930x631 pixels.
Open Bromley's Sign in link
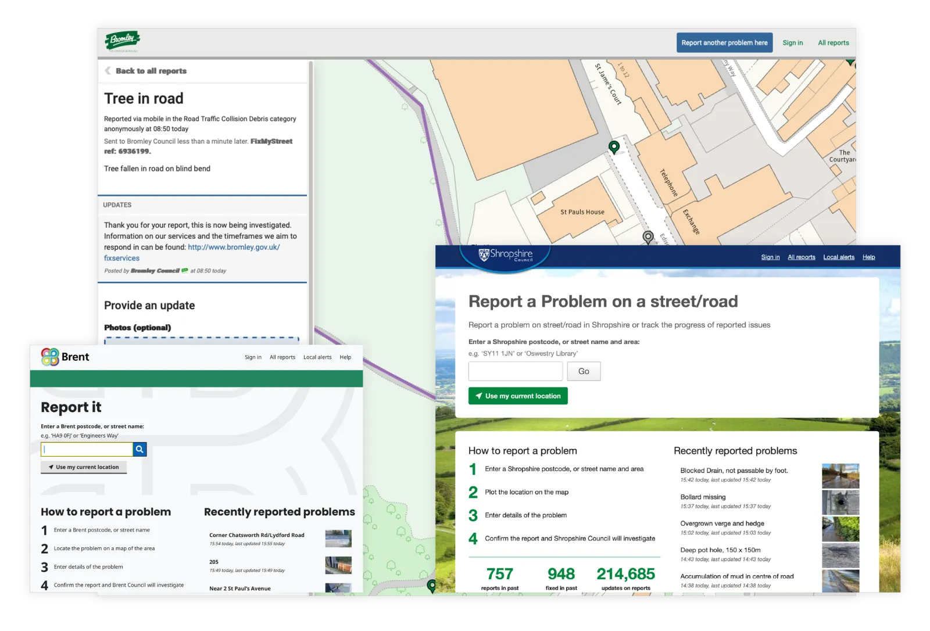click(x=792, y=43)
